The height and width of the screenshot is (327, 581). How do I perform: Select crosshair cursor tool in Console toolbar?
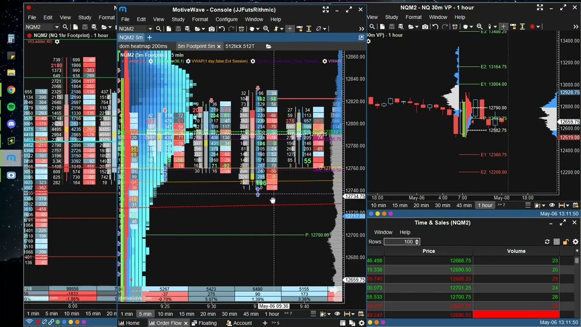(x=290, y=29)
